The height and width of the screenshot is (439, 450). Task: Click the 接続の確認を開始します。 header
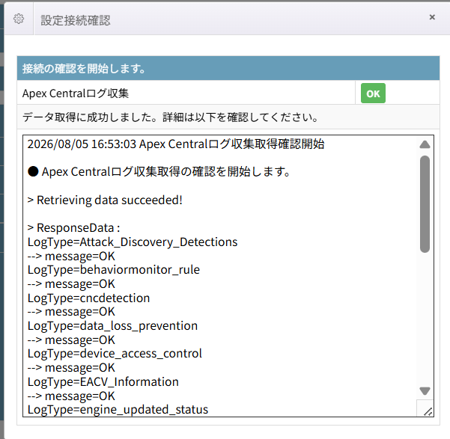pos(228,68)
